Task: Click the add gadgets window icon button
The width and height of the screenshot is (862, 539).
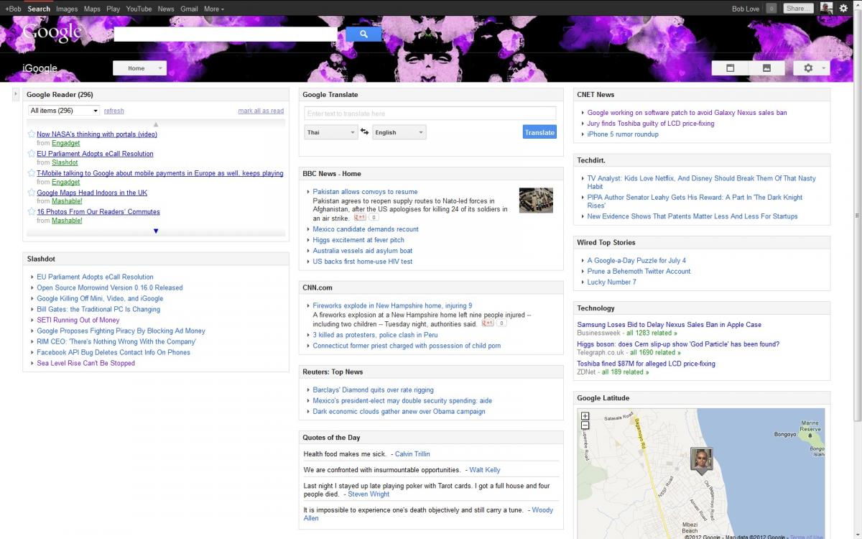Action: point(730,68)
